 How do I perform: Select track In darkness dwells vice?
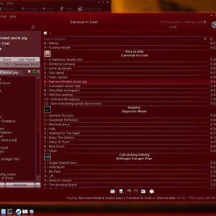pyautogui.click(x=130, y=59)
